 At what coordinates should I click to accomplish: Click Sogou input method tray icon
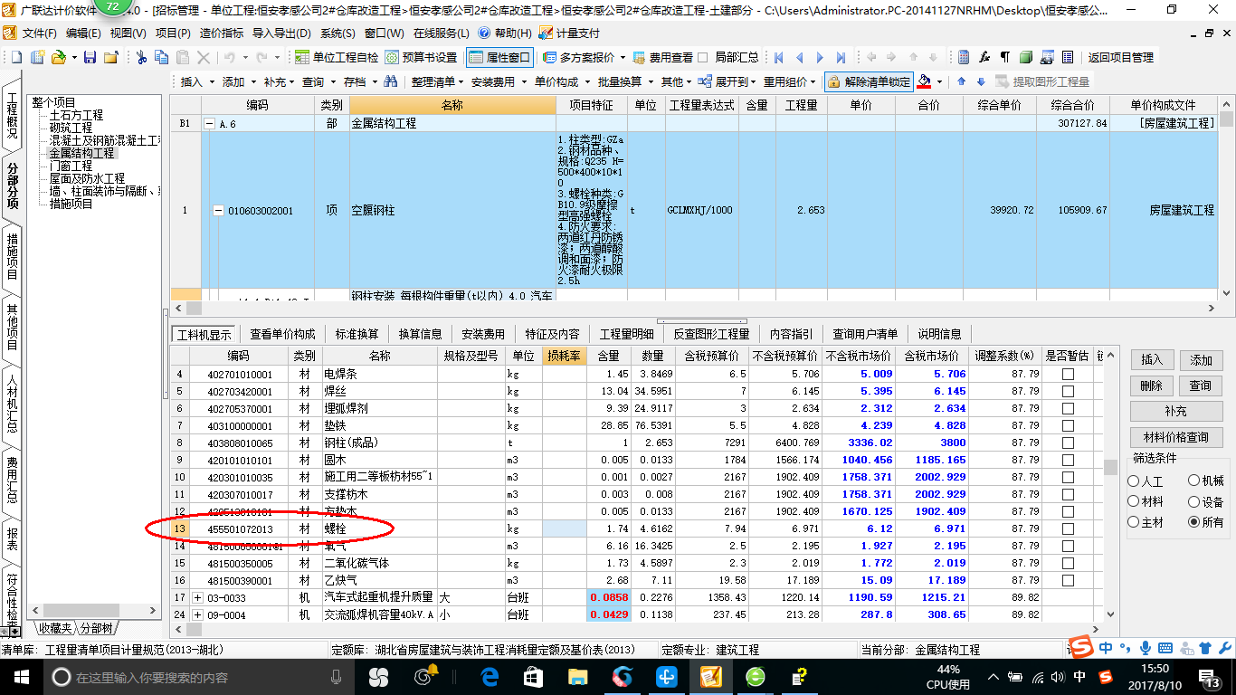(1106, 676)
